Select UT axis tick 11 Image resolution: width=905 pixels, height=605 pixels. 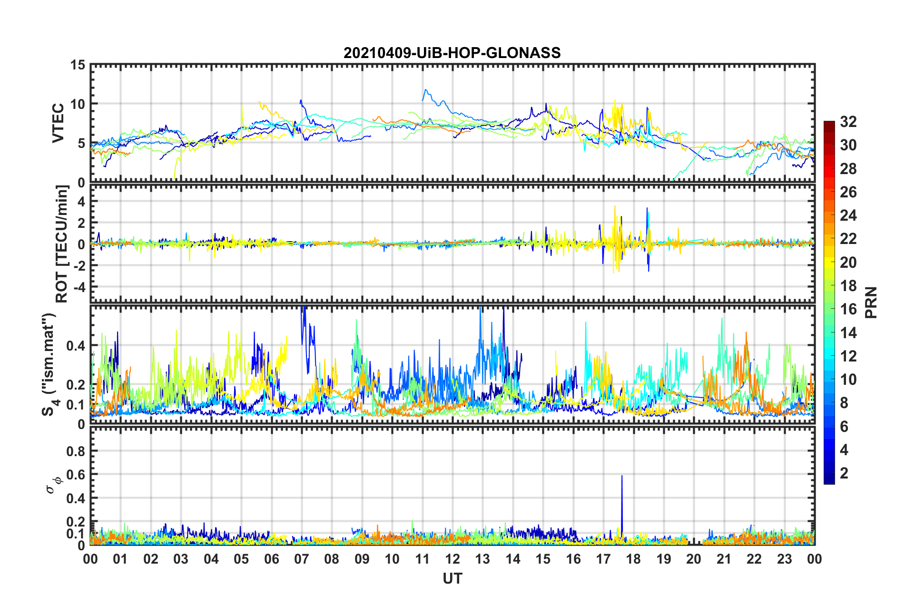tap(422, 558)
